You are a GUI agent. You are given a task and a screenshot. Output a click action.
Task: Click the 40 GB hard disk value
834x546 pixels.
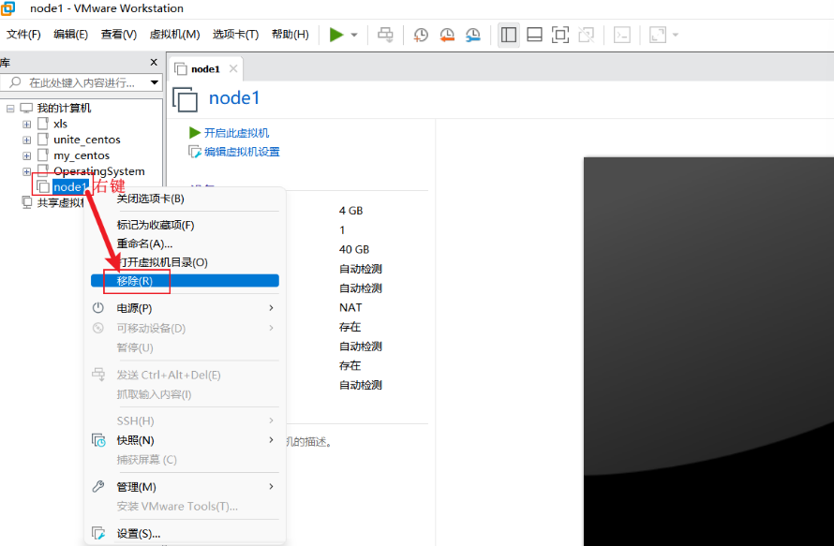tap(354, 249)
